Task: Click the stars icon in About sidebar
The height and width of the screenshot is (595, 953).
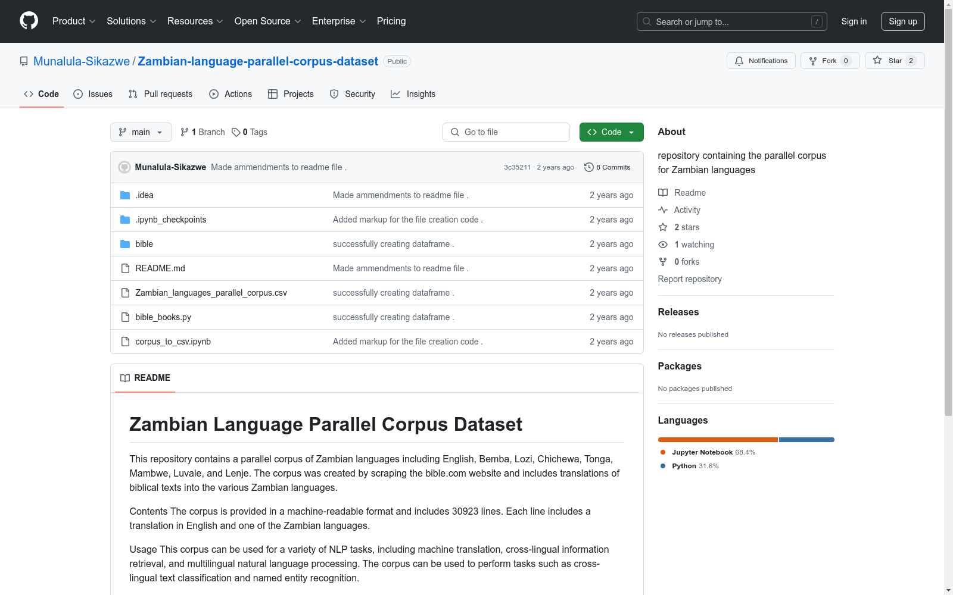Action: tap(663, 227)
